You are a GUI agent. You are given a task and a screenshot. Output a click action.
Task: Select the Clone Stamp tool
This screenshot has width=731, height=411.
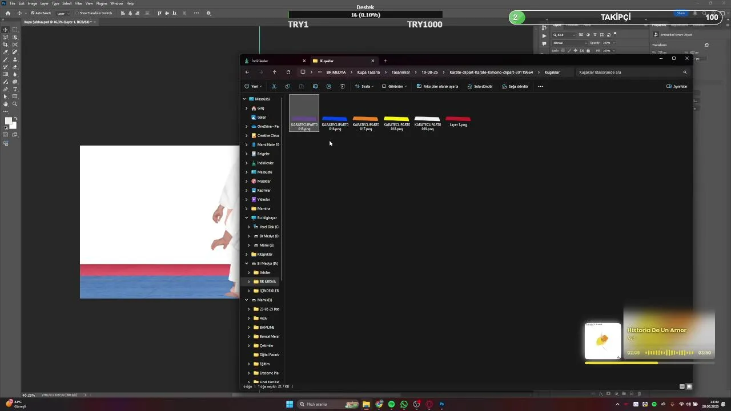[15, 59]
